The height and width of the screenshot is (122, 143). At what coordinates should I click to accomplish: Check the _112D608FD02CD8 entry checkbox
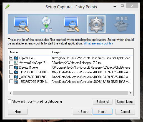coord(11,72)
